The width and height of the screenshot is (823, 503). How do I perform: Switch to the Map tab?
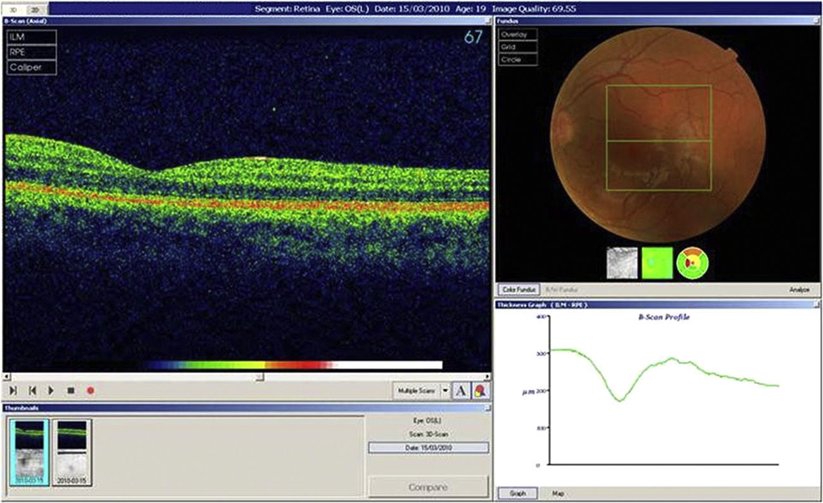pos(558,493)
